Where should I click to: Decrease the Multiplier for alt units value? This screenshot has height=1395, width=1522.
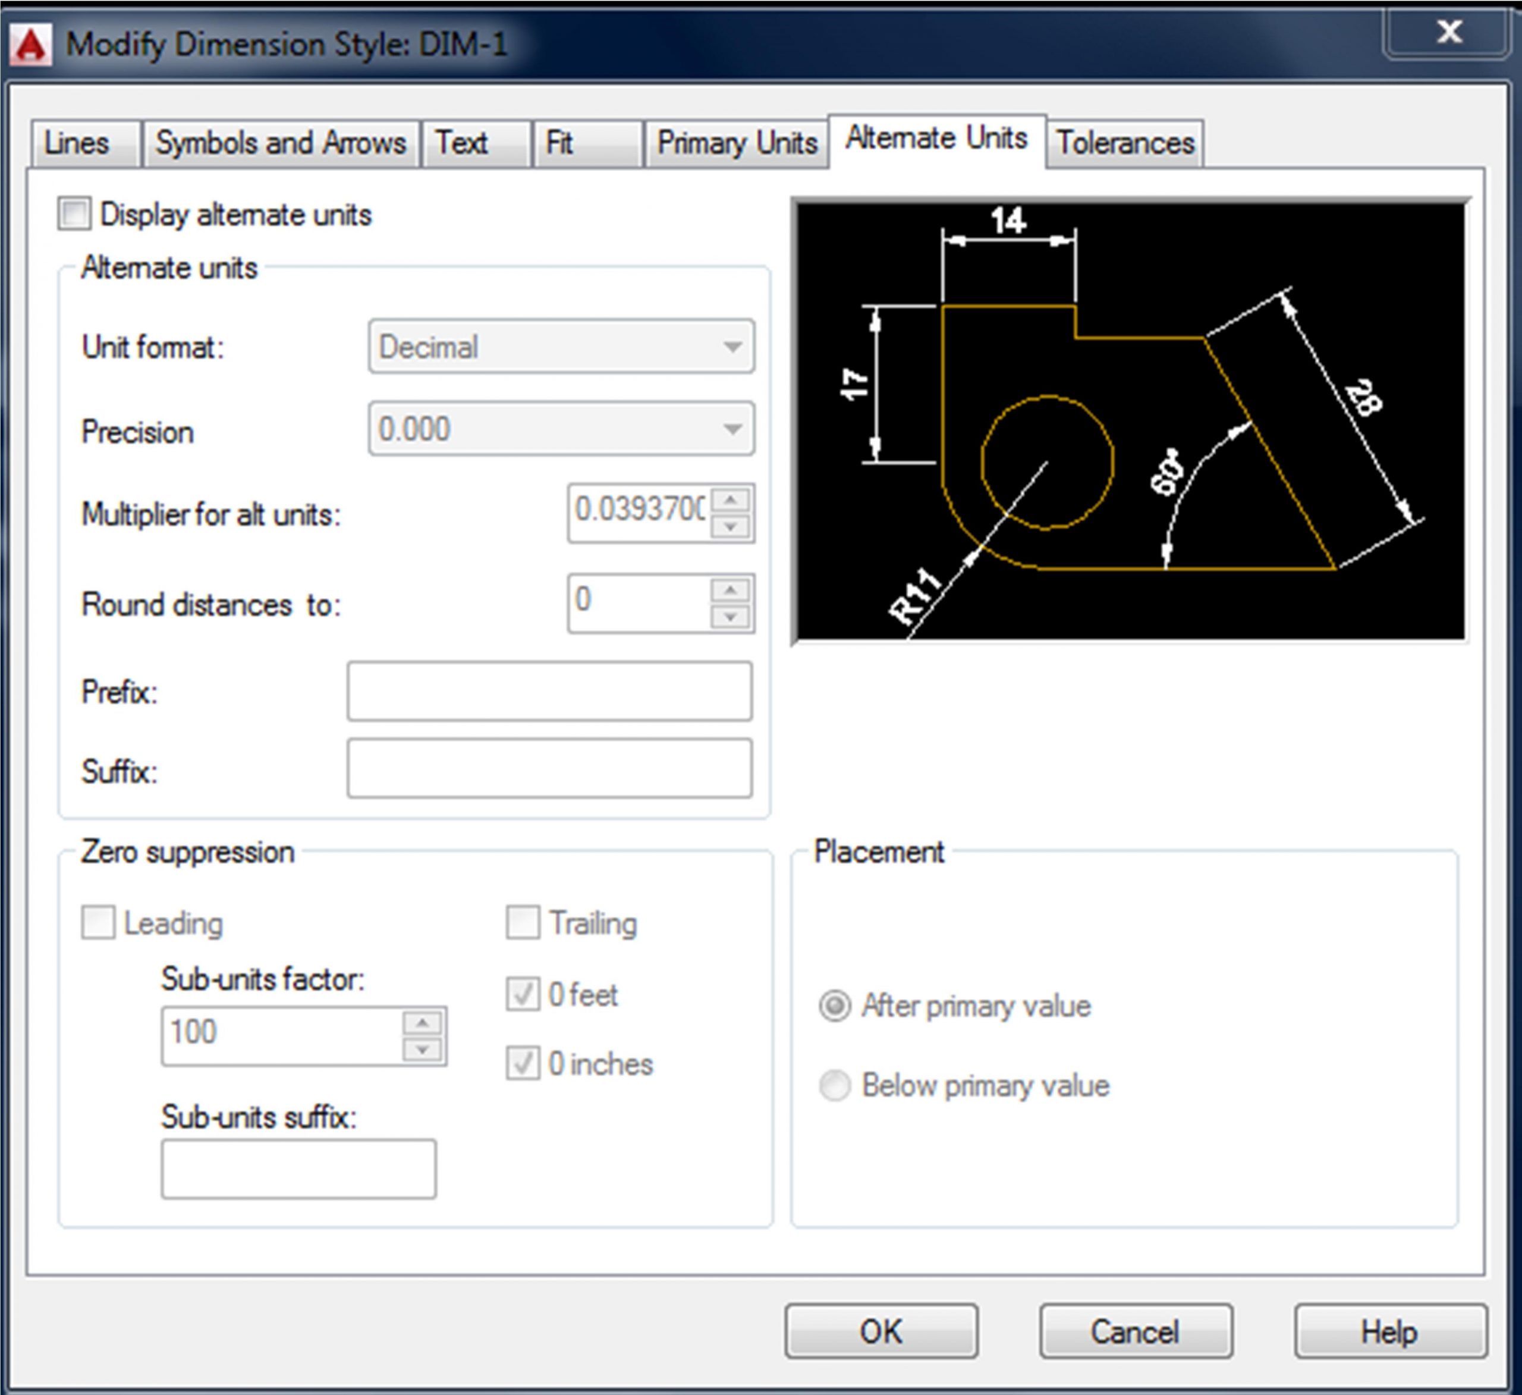[x=730, y=526]
